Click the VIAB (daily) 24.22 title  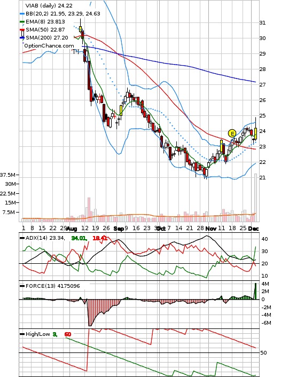49,5
